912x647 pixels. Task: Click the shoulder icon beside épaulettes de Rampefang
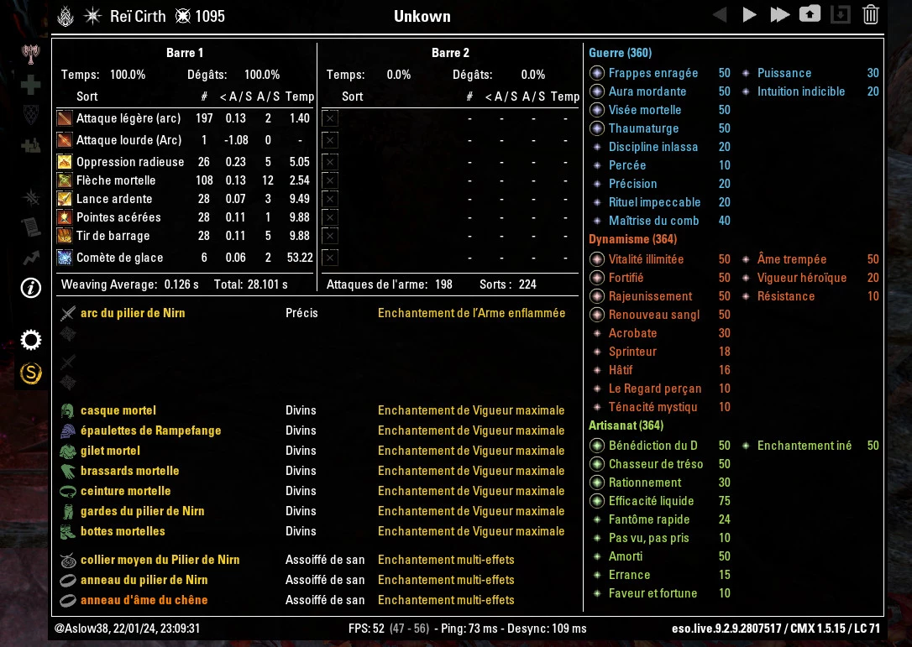[x=68, y=430]
